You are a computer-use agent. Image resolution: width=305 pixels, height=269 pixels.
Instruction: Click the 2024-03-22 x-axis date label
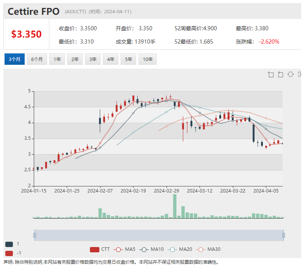click(x=233, y=191)
